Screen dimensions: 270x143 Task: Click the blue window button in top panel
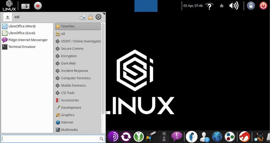coord(146,6)
